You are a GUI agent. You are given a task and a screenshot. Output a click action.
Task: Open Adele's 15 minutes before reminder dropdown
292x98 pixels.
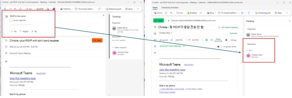click(228, 13)
